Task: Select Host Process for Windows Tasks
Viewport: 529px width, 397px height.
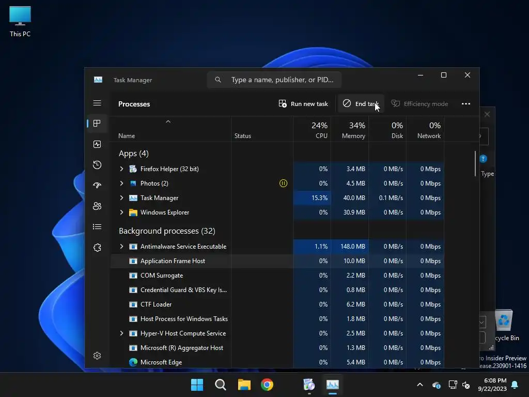Action: pyautogui.click(x=277, y=319)
